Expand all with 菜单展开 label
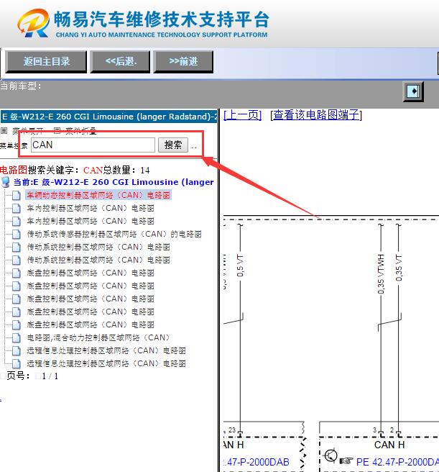The height and width of the screenshot is (472, 439). [x=28, y=131]
